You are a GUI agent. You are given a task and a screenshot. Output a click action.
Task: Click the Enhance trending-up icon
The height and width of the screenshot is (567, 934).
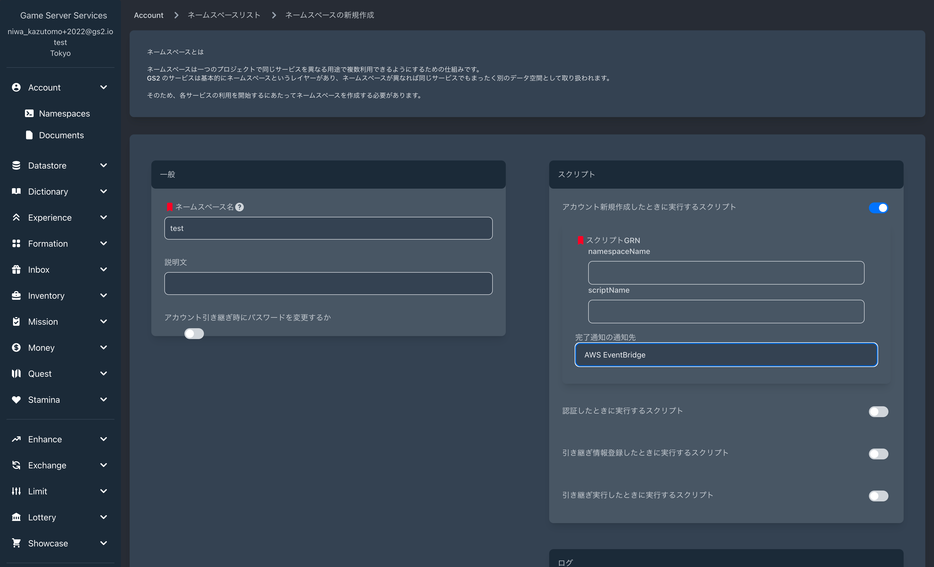pyautogui.click(x=16, y=439)
